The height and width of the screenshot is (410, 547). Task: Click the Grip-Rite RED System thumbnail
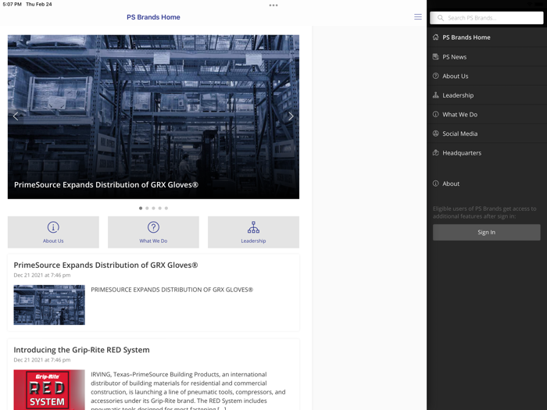[x=49, y=390]
